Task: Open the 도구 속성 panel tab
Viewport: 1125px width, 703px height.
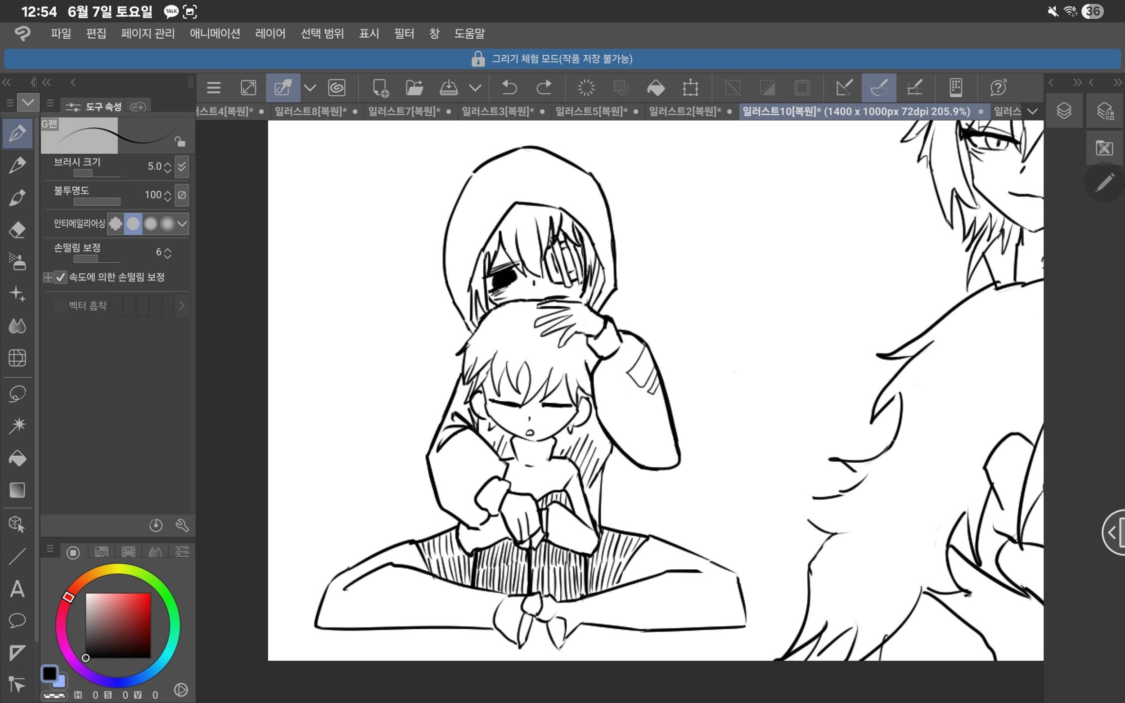Action: pyautogui.click(x=94, y=107)
